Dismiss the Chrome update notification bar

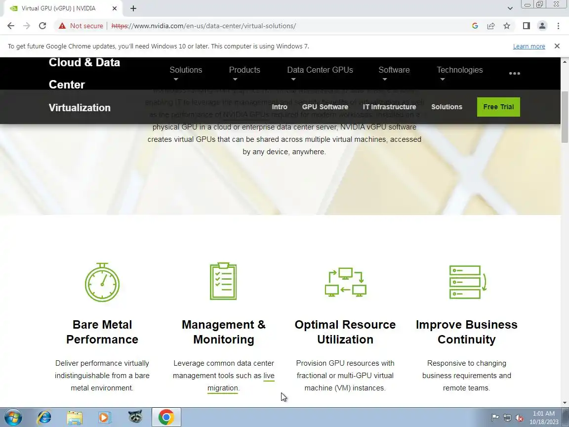click(557, 46)
